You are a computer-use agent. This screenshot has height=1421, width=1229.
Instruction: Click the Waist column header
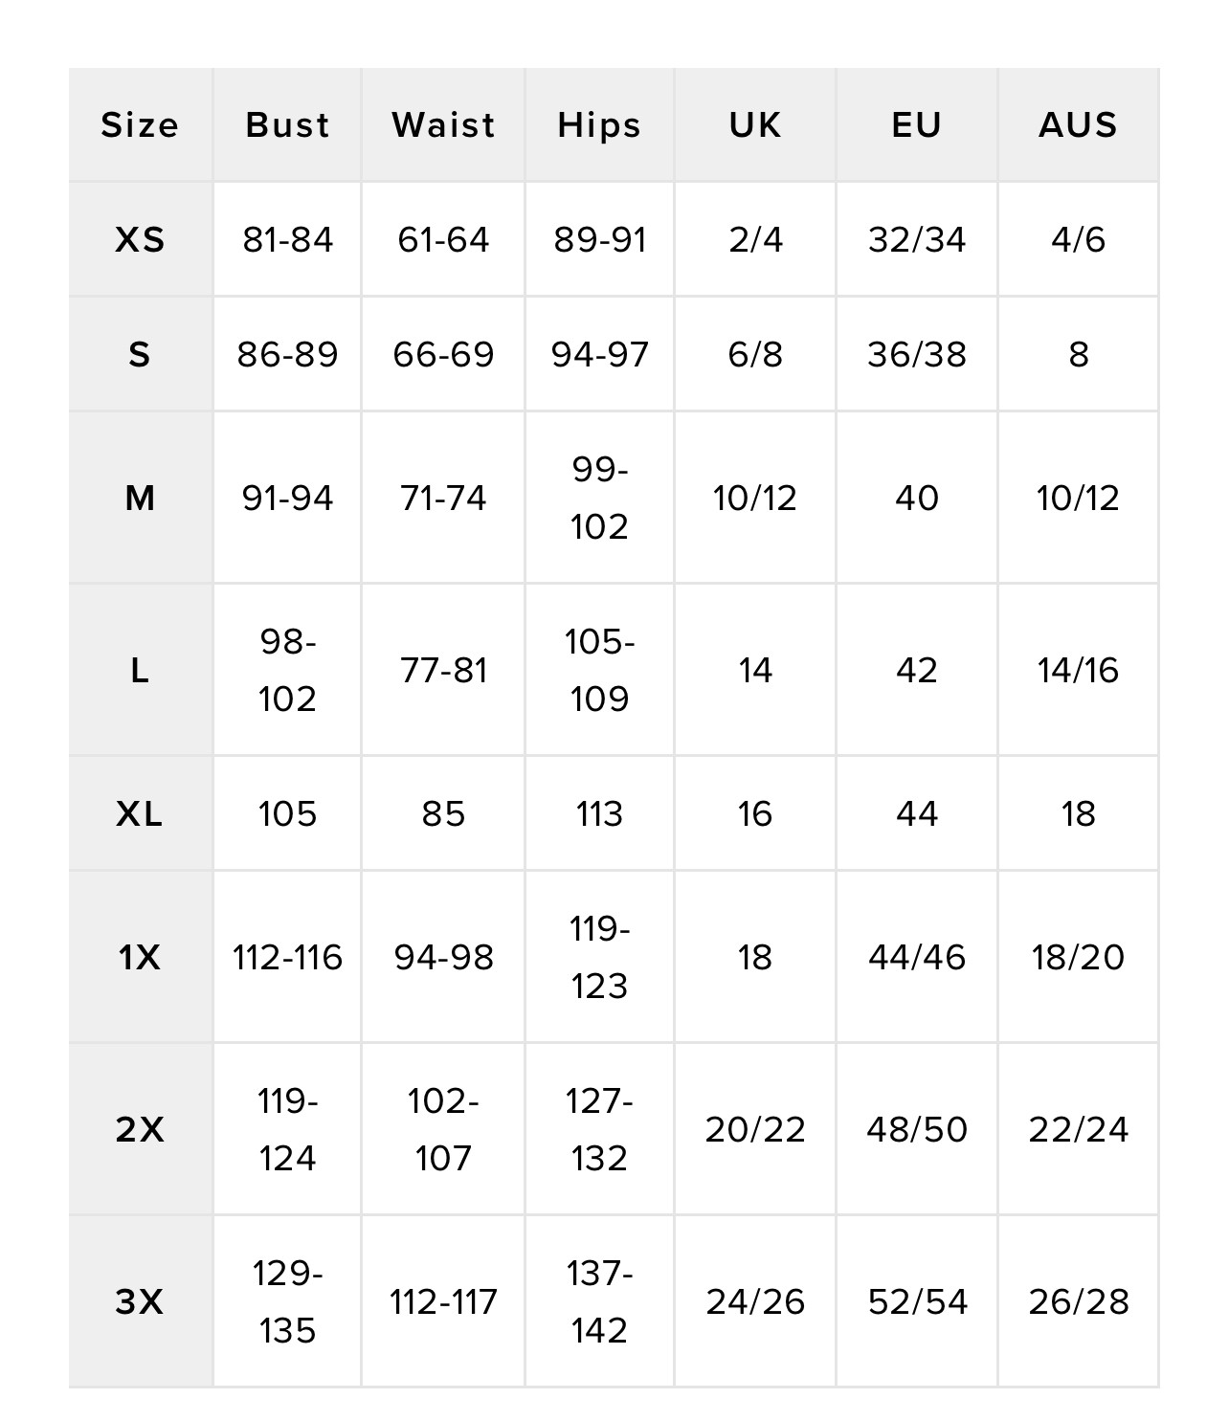443,125
